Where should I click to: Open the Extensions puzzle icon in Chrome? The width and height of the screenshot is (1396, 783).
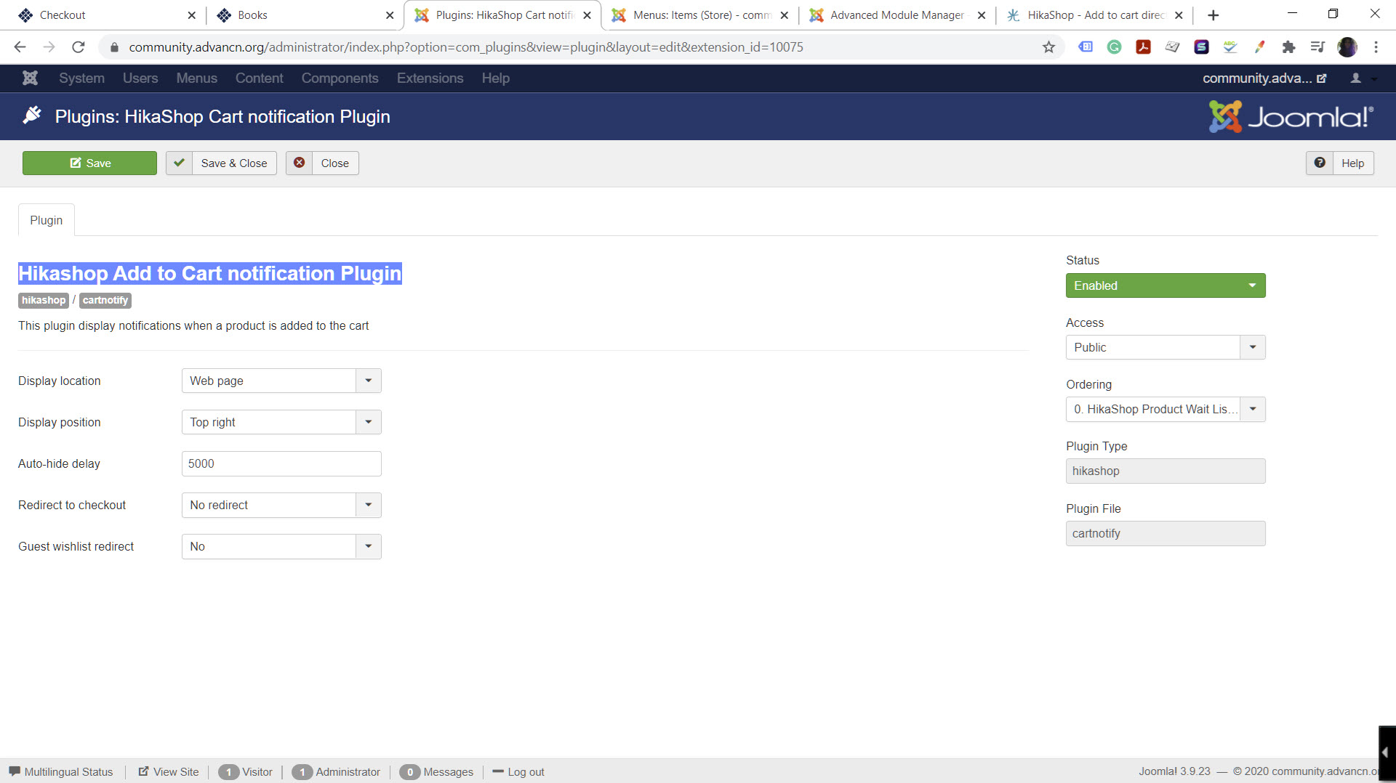[1288, 47]
